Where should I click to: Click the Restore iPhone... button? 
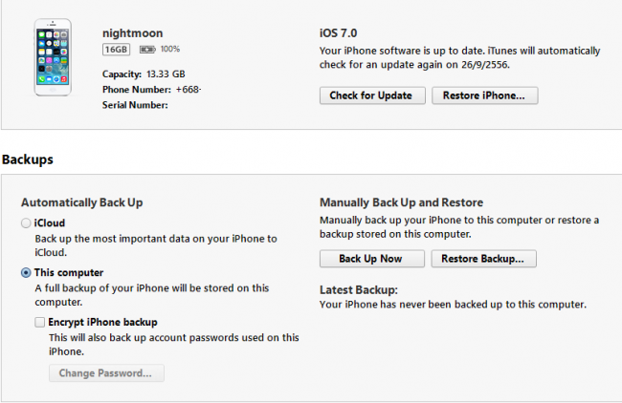484,95
